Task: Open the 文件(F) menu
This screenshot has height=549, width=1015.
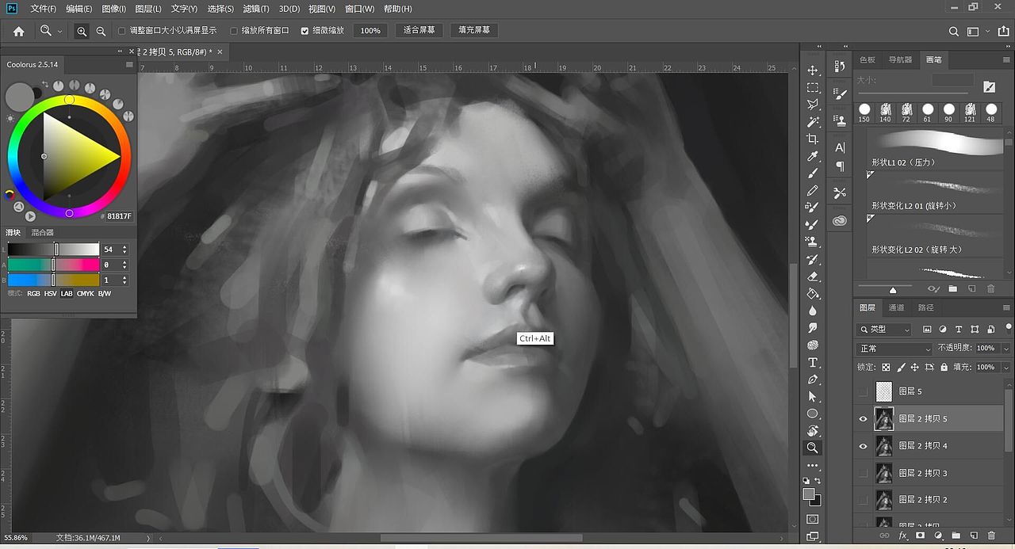Action: [44, 9]
